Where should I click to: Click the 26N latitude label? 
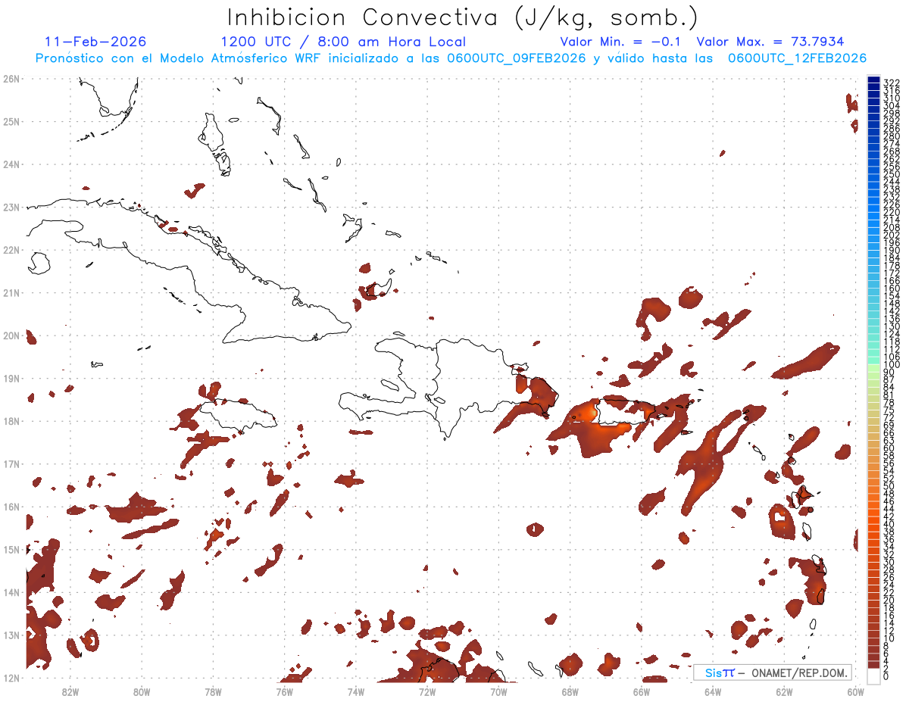[11, 79]
